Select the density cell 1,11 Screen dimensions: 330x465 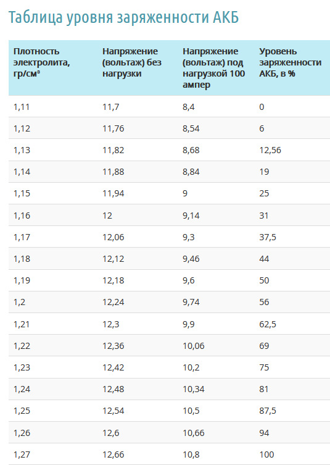[22, 107]
